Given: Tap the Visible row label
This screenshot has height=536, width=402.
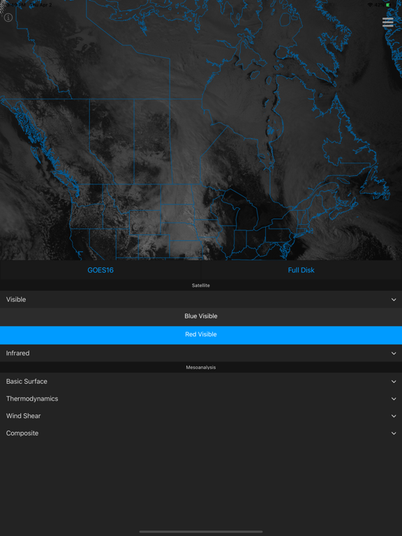Looking at the screenshot, I should click(16, 299).
